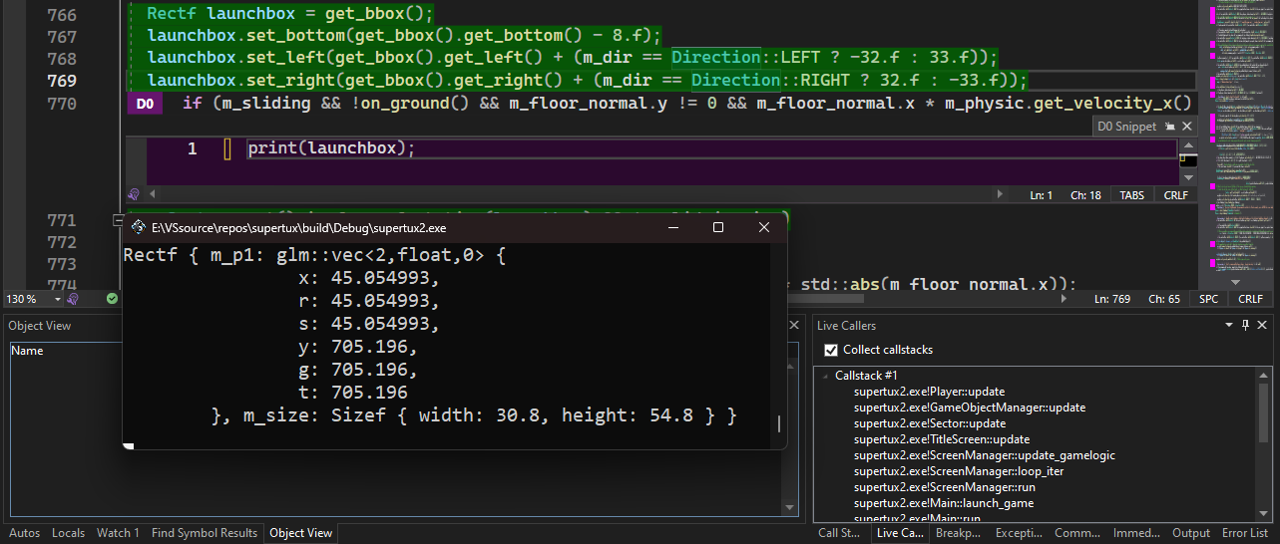Click inside print(launchbox); snippet code
Image resolution: width=1280 pixels, height=544 pixels.
pos(330,148)
